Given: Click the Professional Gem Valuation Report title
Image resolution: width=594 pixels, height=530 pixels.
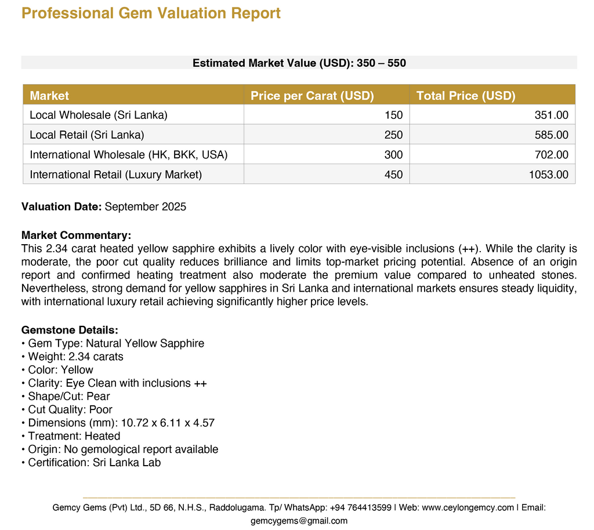Looking at the screenshot, I should 151,13.
